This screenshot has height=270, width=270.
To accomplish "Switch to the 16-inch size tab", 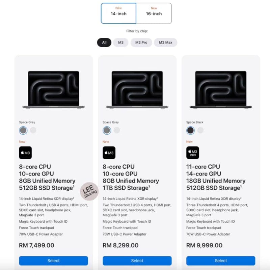I will (154, 13).
